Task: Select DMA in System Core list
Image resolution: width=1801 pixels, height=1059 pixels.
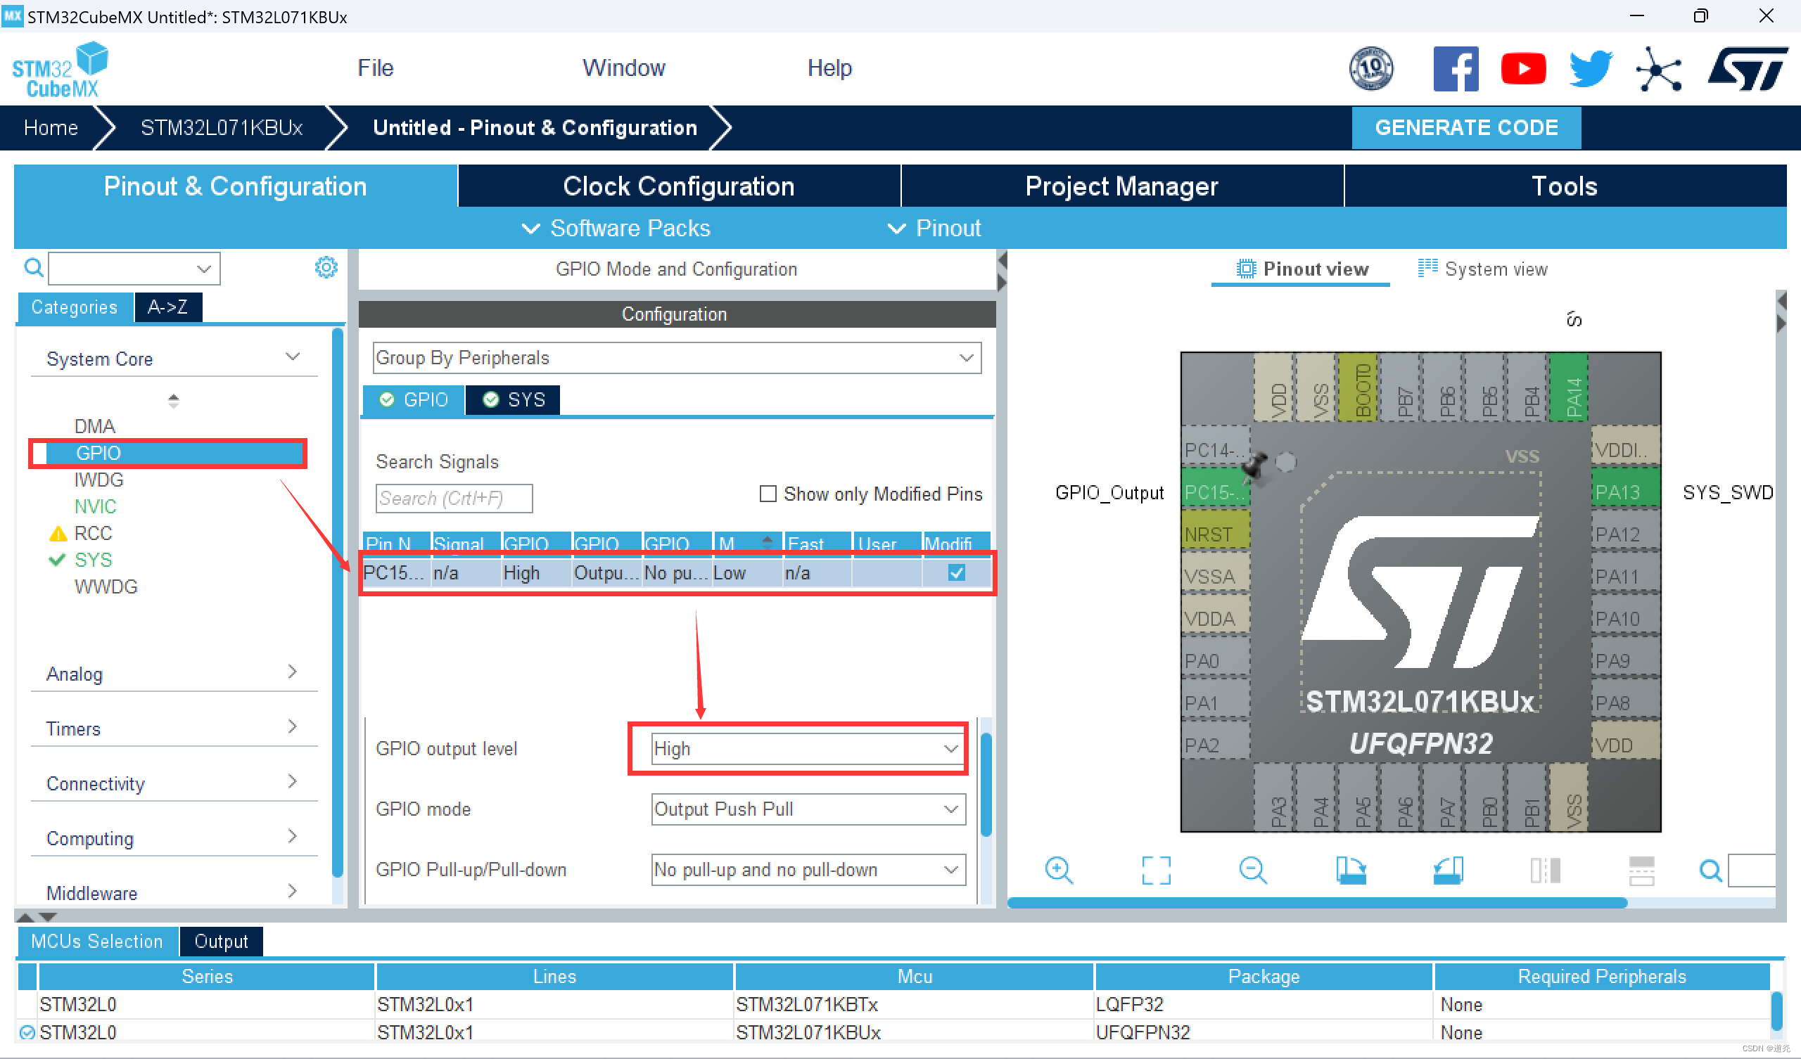Action: (95, 427)
